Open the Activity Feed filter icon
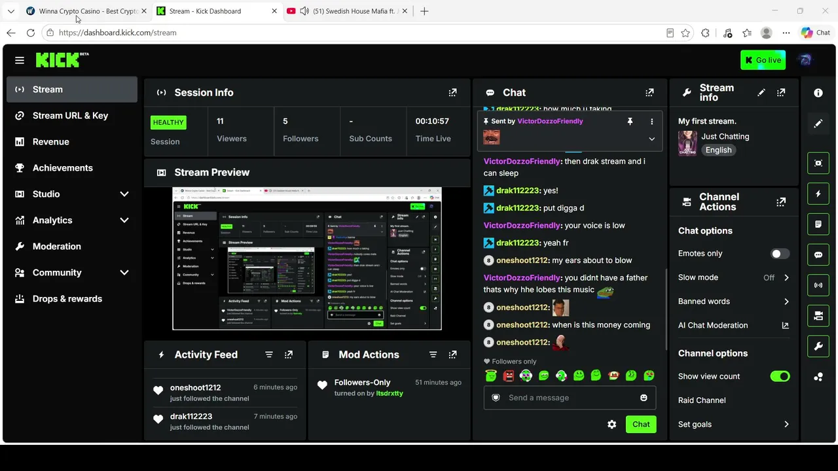Image resolution: width=838 pixels, height=471 pixels. pyautogui.click(x=269, y=355)
